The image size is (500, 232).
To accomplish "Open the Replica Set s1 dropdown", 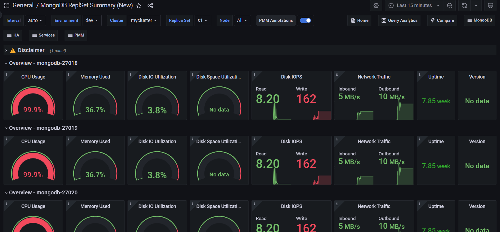I will 202,20.
